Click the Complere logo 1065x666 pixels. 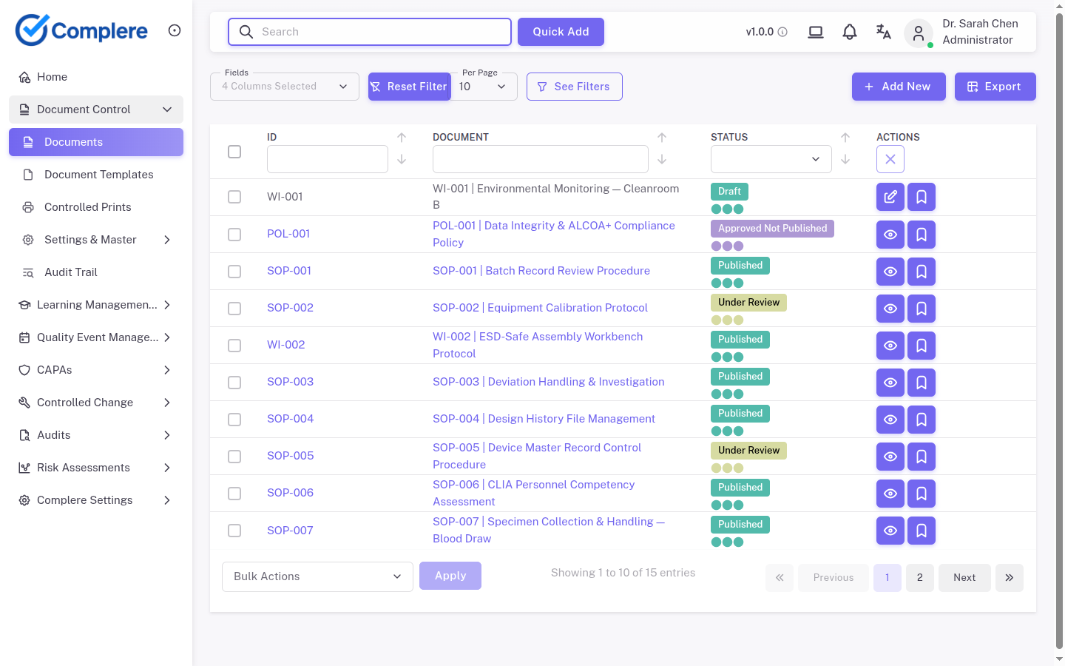(81, 30)
